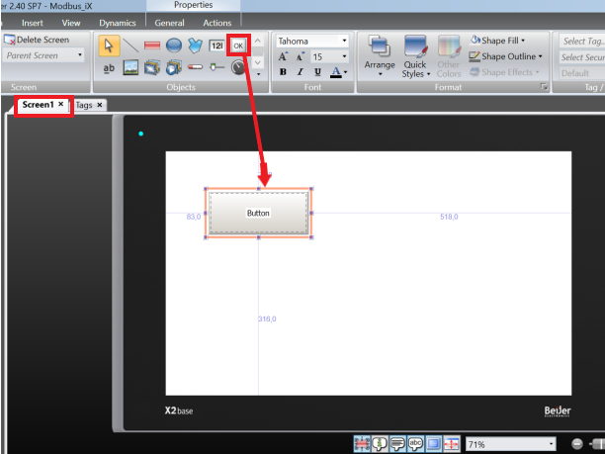Expand the Shape Fill menu
Viewport: 605px width, 454px height.
(501, 41)
